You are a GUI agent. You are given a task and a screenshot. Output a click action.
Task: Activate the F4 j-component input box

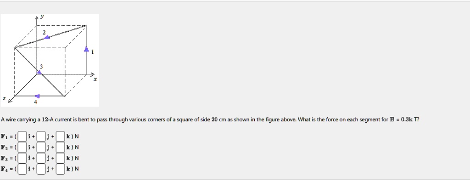coord(41,169)
